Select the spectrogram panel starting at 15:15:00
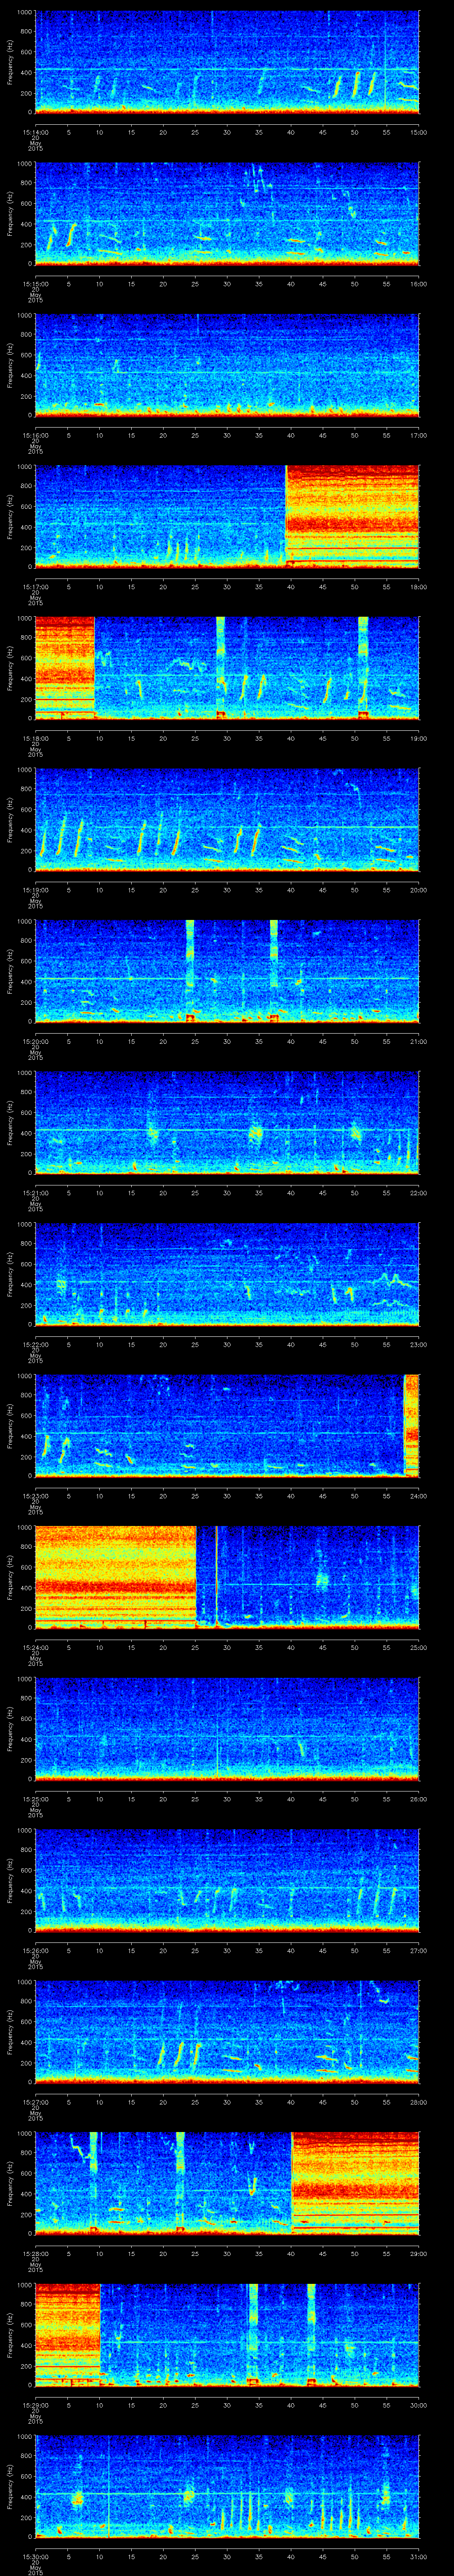Image resolution: width=454 pixels, height=2576 pixels. (x=227, y=214)
